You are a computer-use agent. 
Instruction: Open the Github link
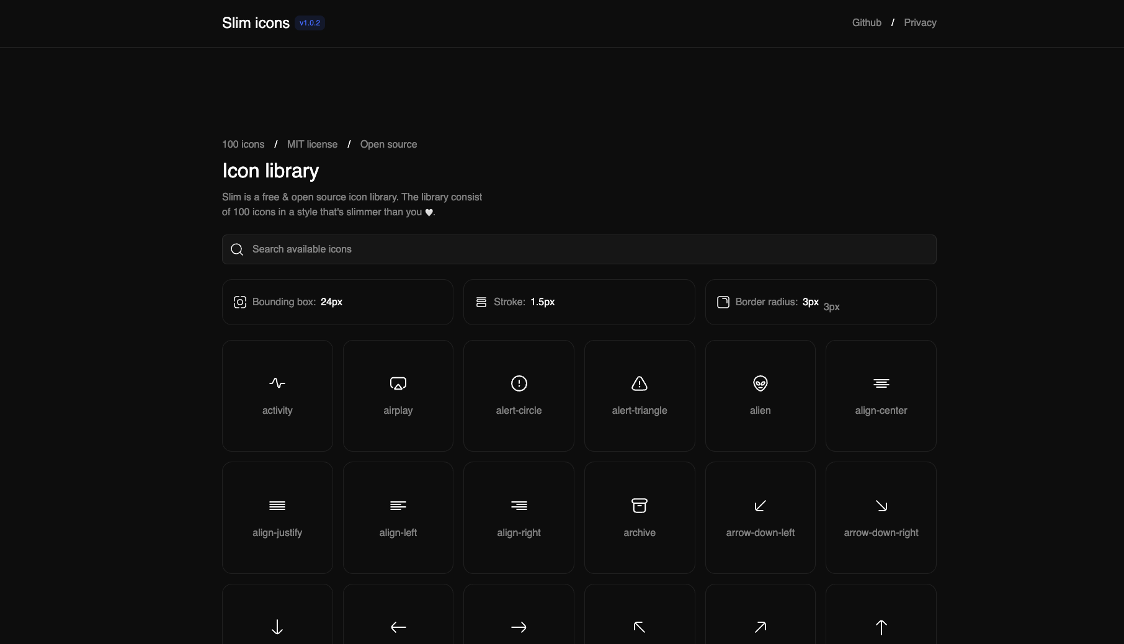pos(867,23)
